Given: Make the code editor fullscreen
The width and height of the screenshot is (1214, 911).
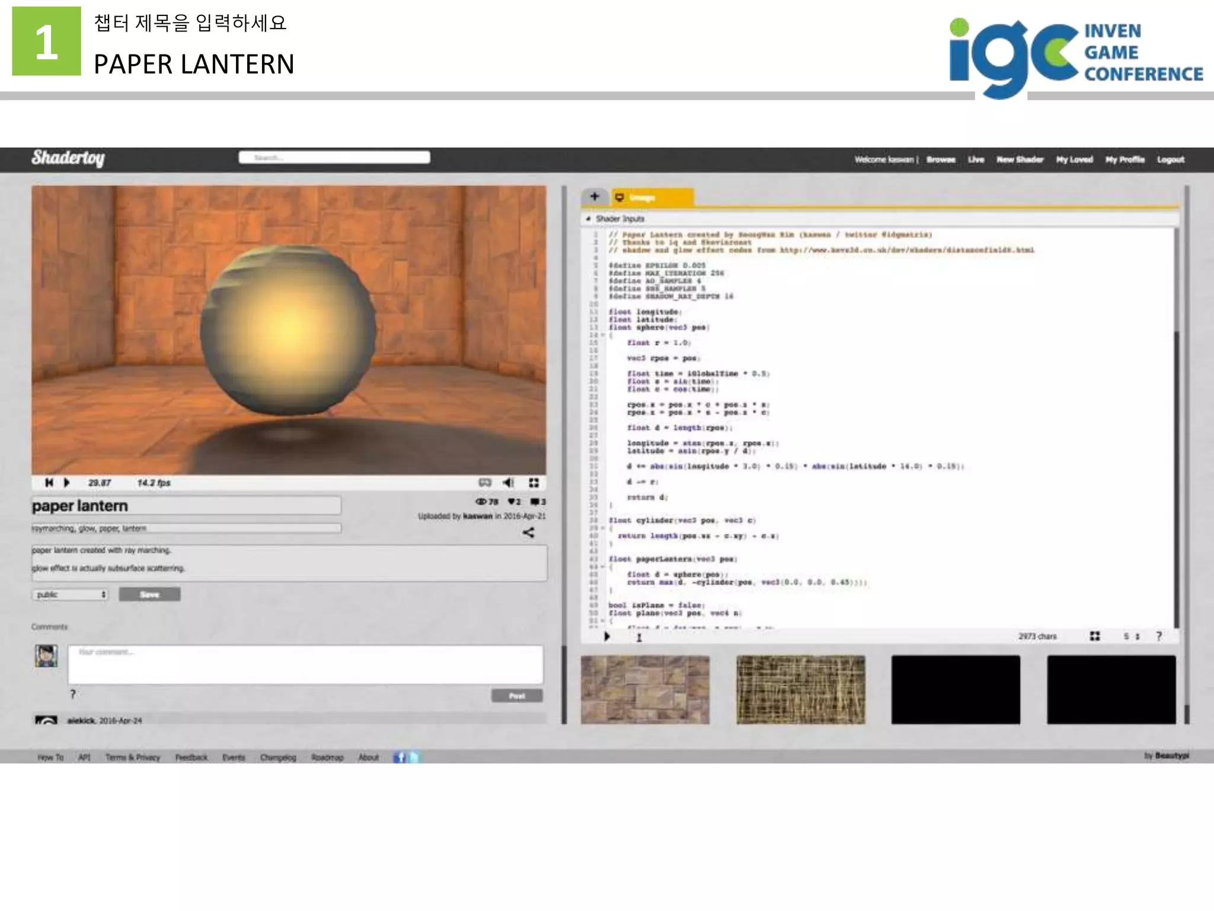Looking at the screenshot, I should pyautogui.click(x=1094, y=636).
